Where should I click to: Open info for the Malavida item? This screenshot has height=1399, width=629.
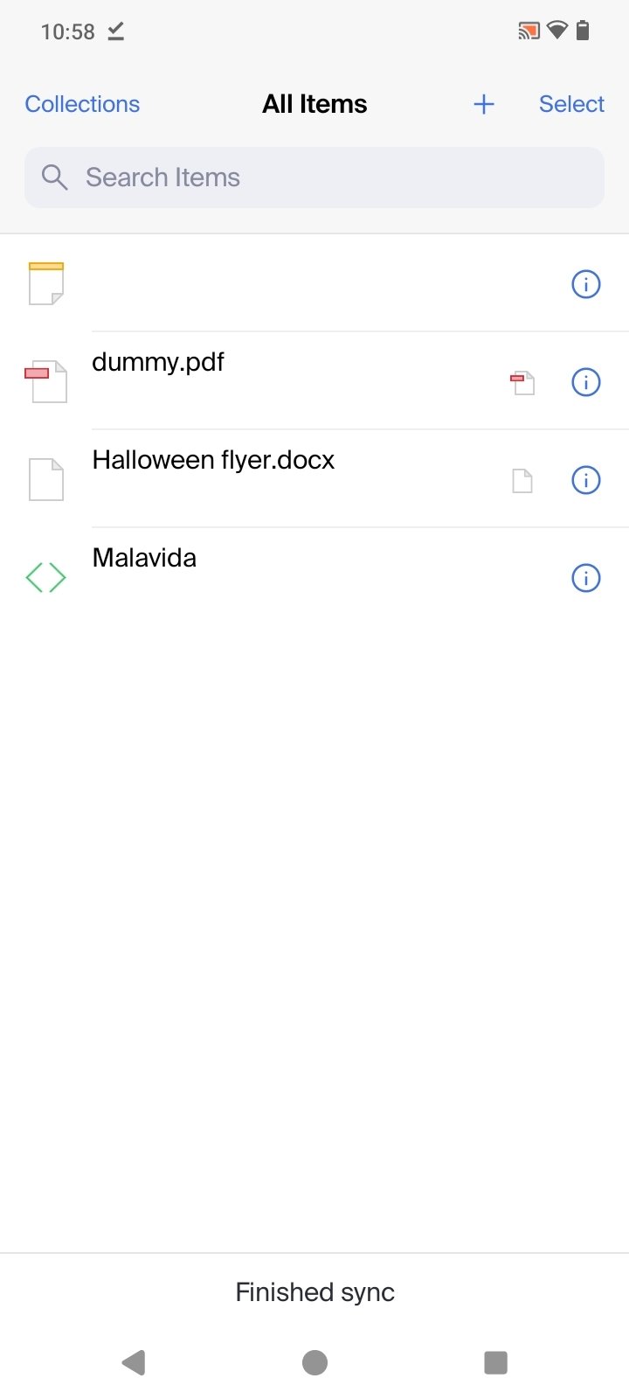click(x=585, y=578)
